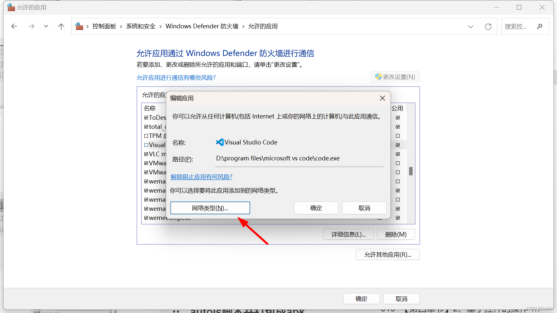Image resolution: width=557 pixels, height=313 pixels.
Task: Go back with the back arrow
Action: pyautogui.click(x=14, y=26)
